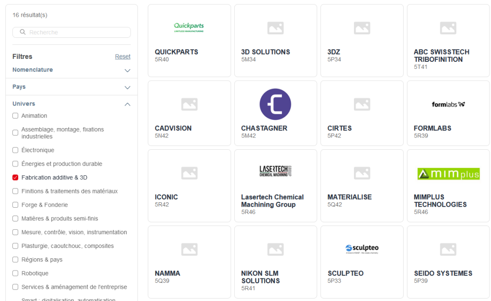Tick the Régions & pays checkbox
Image resolution: width=491 pixels, height=301 pixels.
[x=15, y=260]
